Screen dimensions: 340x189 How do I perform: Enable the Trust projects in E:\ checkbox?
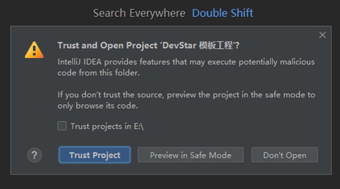click(62, 126)
